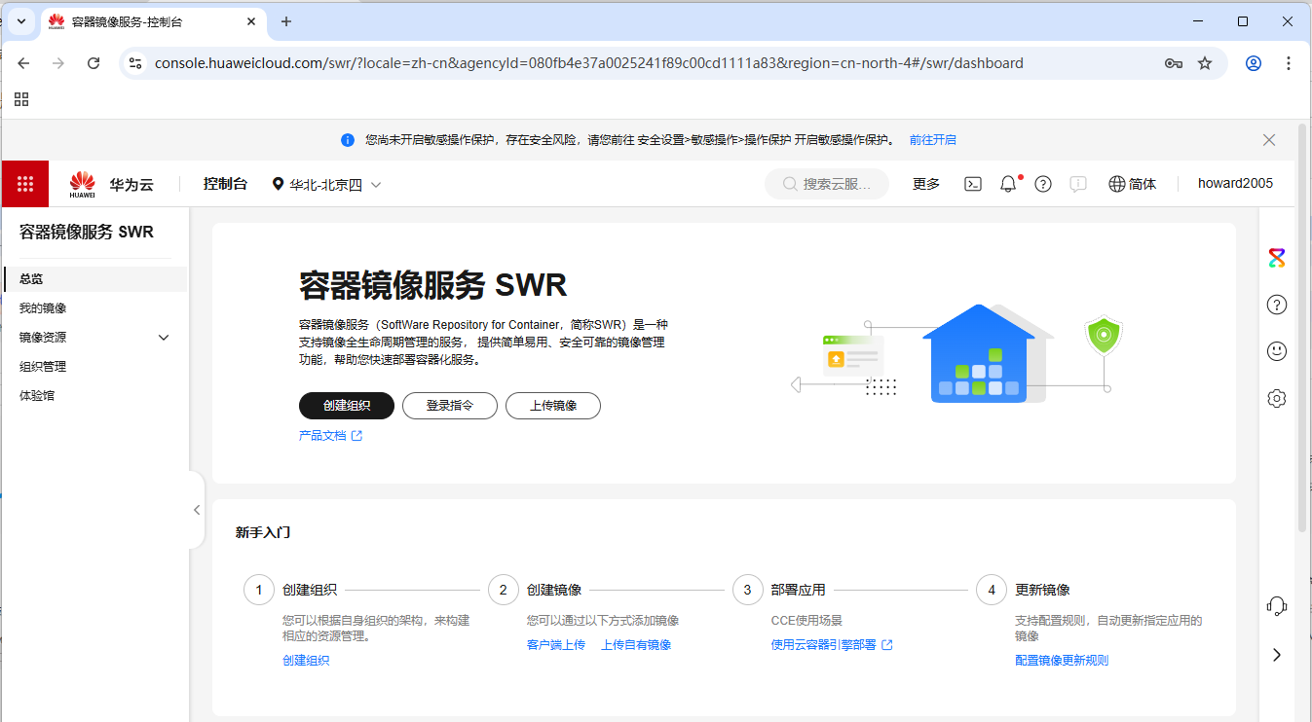Click 创建组织 link under step 1

pos(306,661)
